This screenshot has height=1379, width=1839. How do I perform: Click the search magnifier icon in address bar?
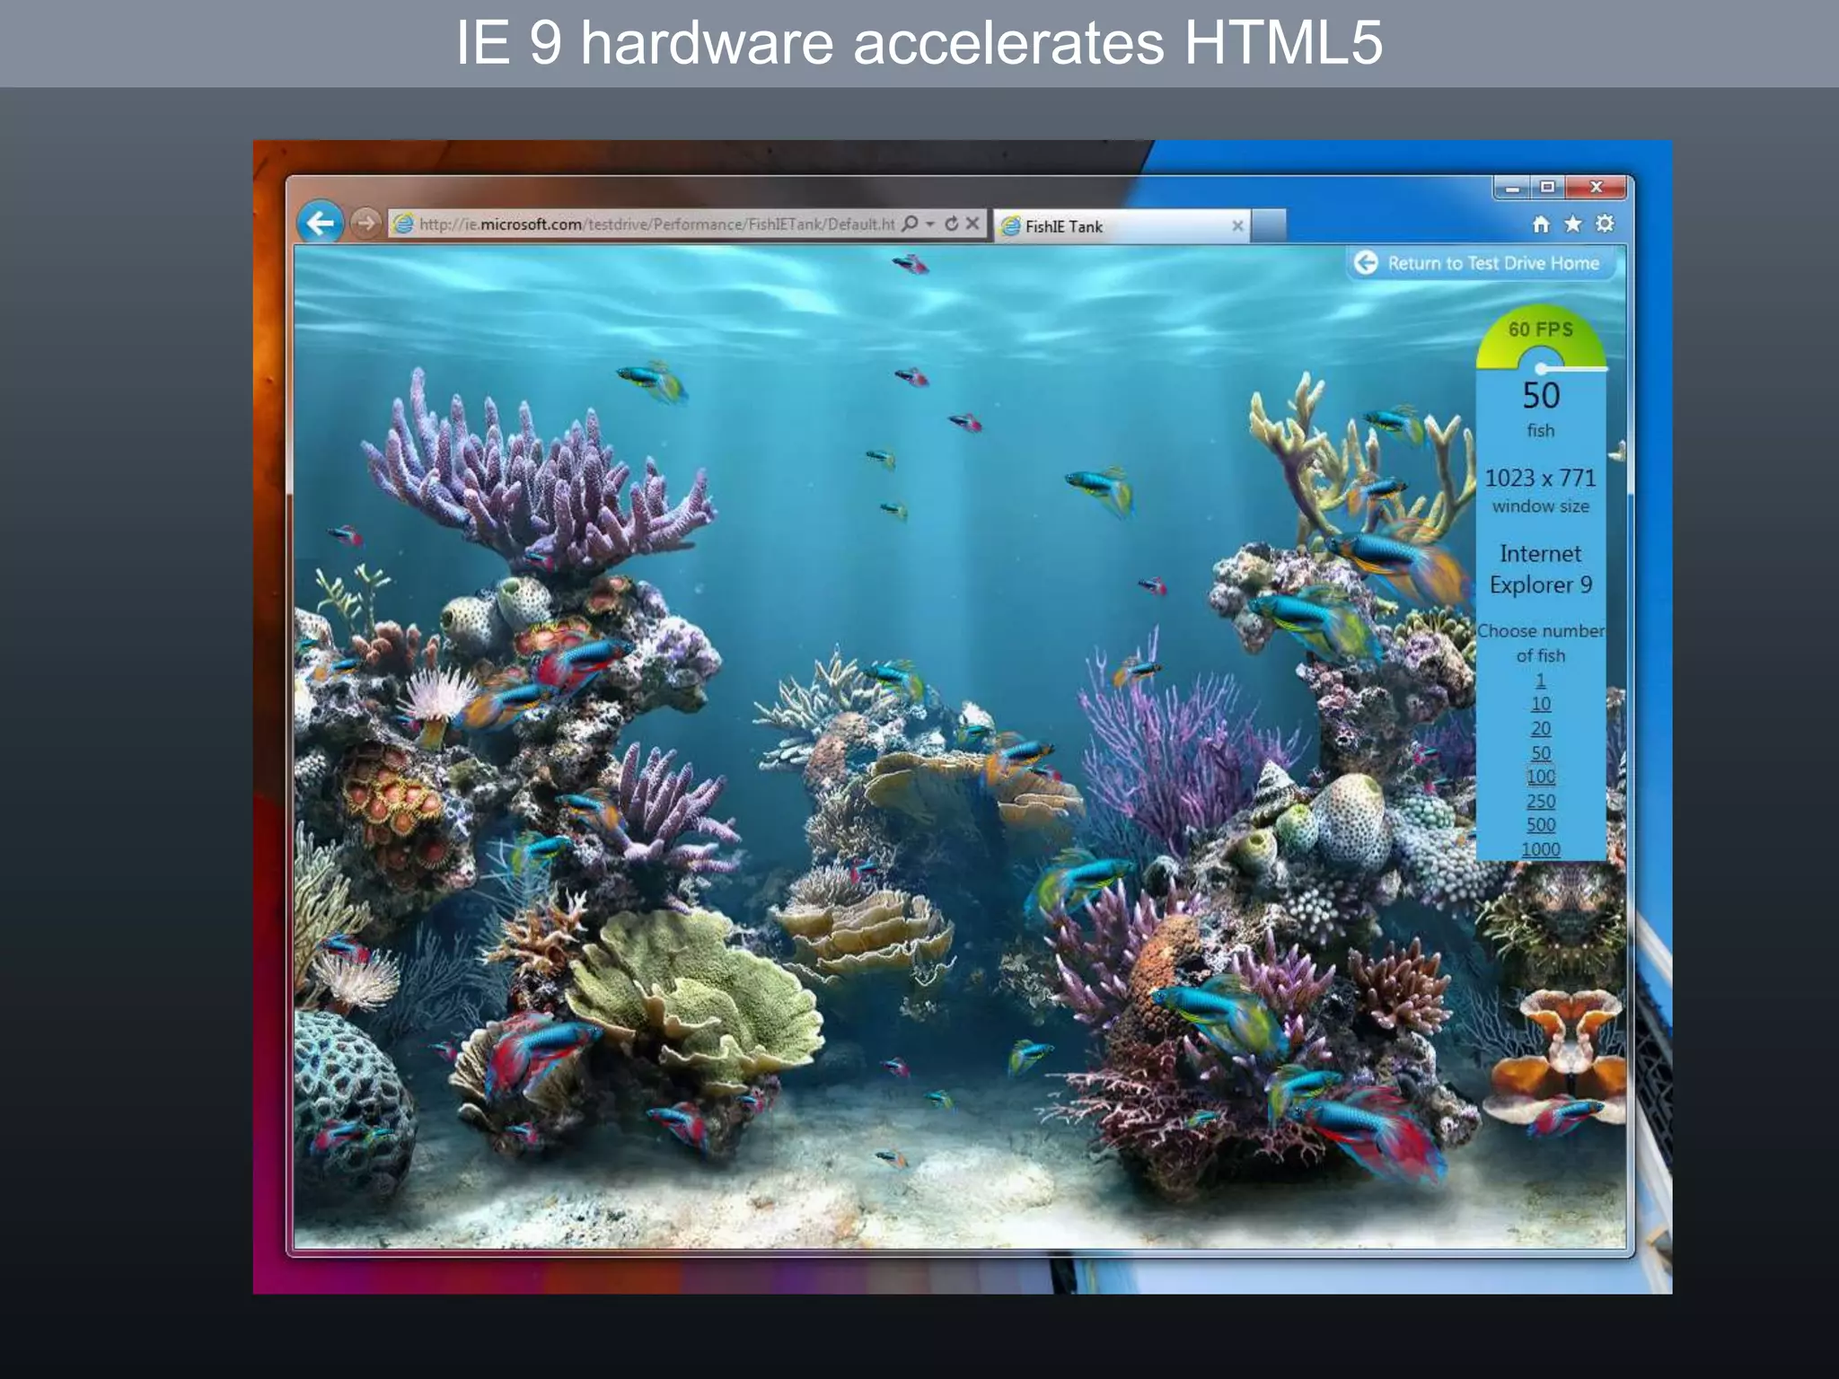(x=910, y=224)
